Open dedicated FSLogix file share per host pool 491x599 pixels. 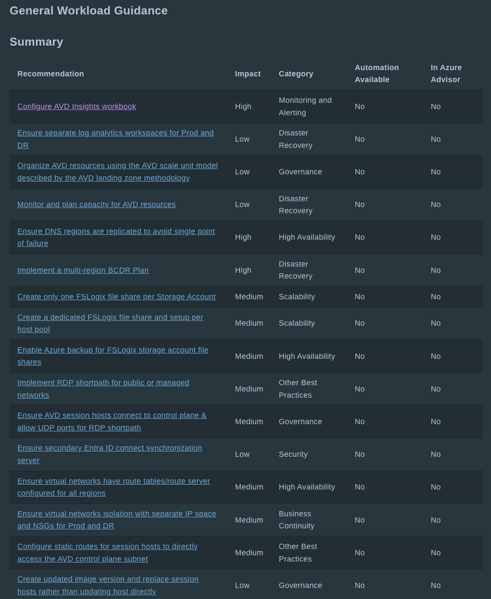[x=110, y=318]
